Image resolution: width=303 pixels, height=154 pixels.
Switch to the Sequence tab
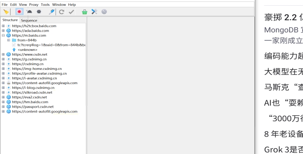tap(29, 20)
